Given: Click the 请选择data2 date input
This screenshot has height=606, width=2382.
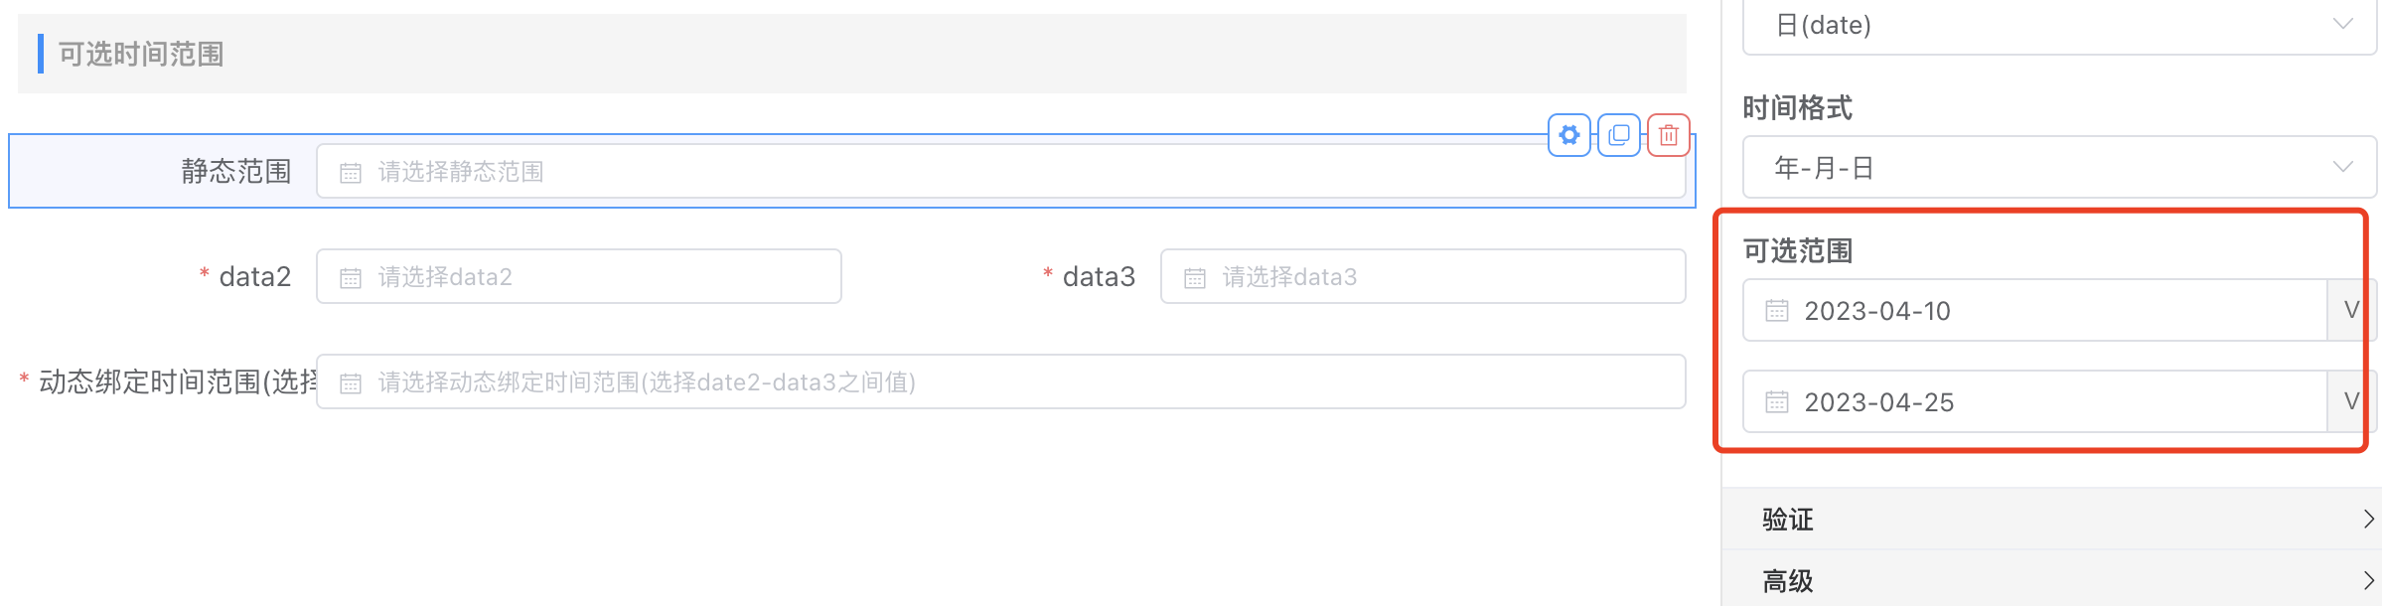Looking at the screenshot, I should pos(596,277).
